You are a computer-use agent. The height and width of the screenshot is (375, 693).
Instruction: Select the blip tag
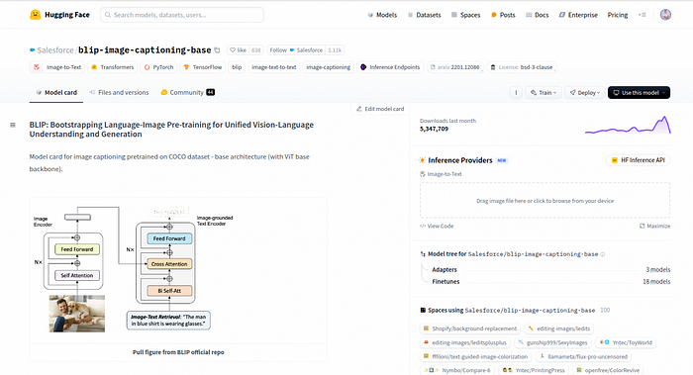[237, 67]
